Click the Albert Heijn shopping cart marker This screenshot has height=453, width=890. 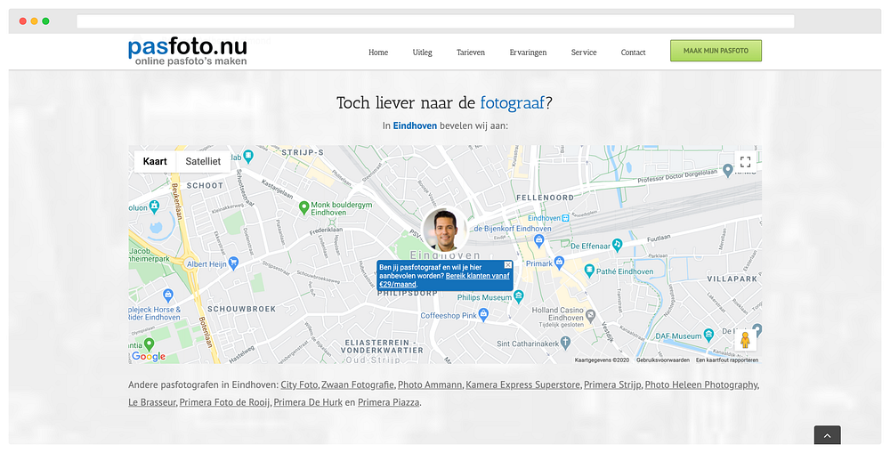pos(233,263)
